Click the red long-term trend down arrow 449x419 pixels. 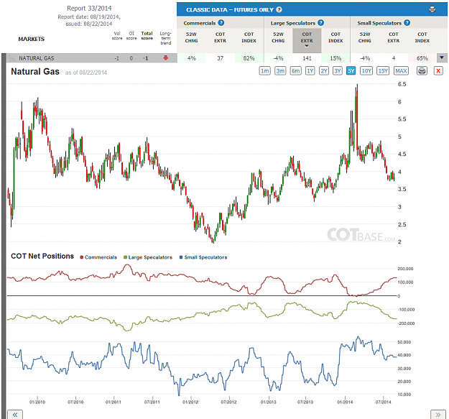165,57
